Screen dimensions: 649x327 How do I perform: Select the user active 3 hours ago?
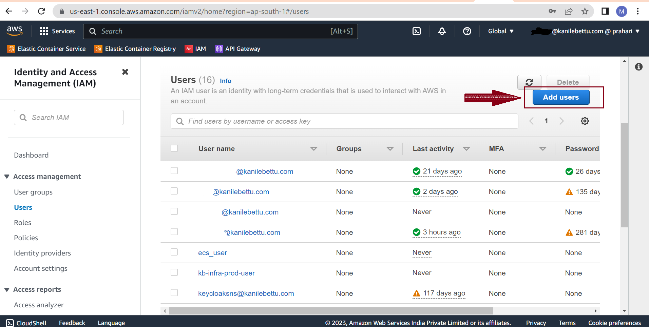point(174,231)
